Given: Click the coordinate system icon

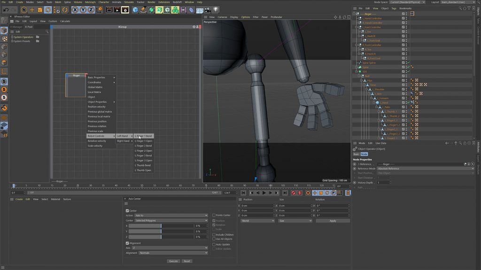Looking at the screenshot, I should 99,10.
